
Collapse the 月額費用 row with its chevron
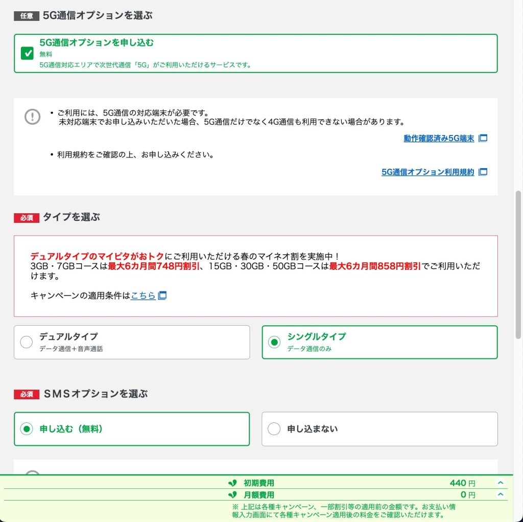(x=500, y=494)
